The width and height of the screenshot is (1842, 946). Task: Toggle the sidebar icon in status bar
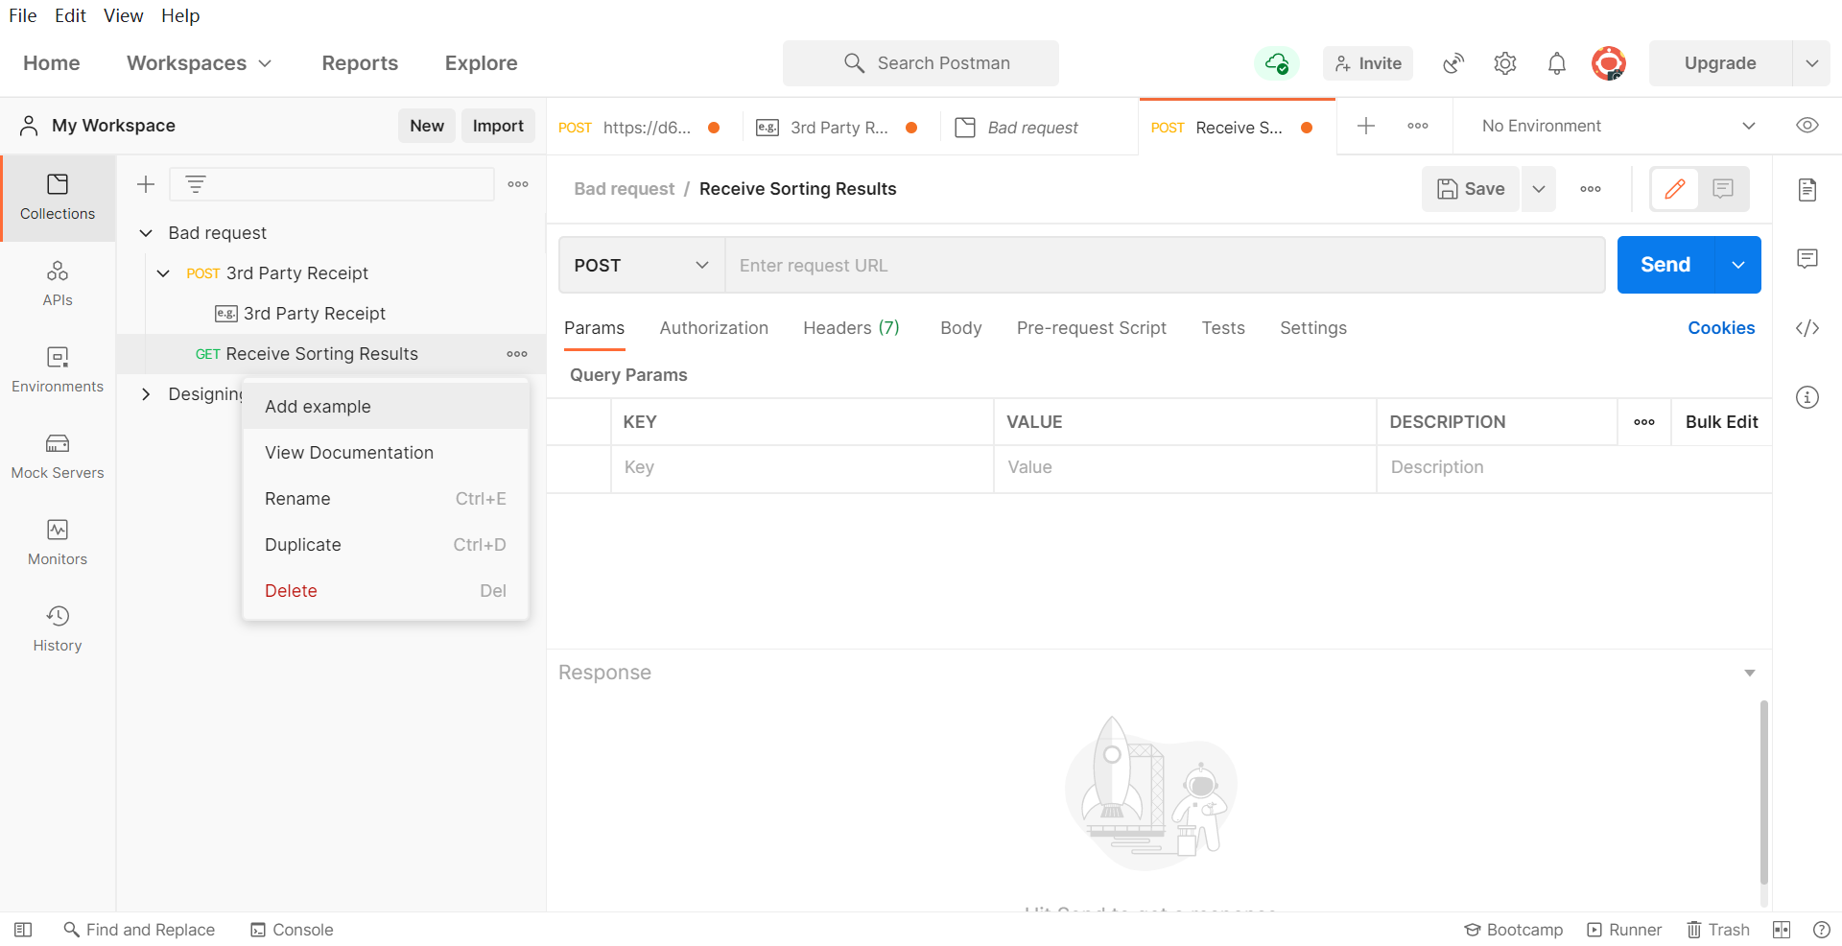23,930
